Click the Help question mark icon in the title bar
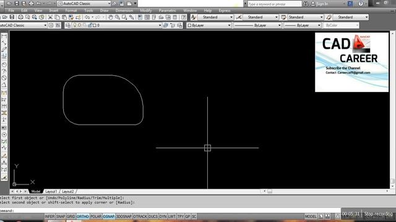This screenshot has width=396, height=222. pos(361,4)
